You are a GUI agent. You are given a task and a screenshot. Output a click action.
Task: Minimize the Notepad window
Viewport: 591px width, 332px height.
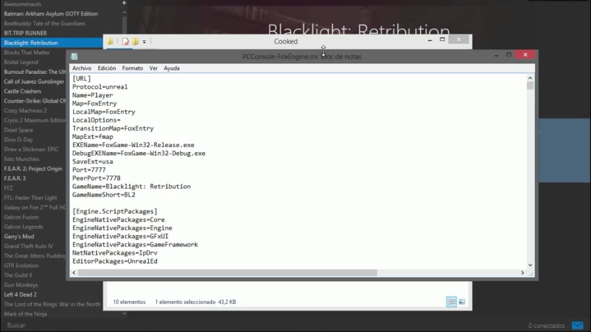coord(496,55)
